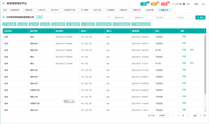Expand the 下发状态 dropdown
This screenshot has width=209, height=124.
[184, 17]
